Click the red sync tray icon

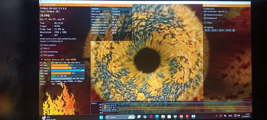pyautogui.click(x=221, y=116)
